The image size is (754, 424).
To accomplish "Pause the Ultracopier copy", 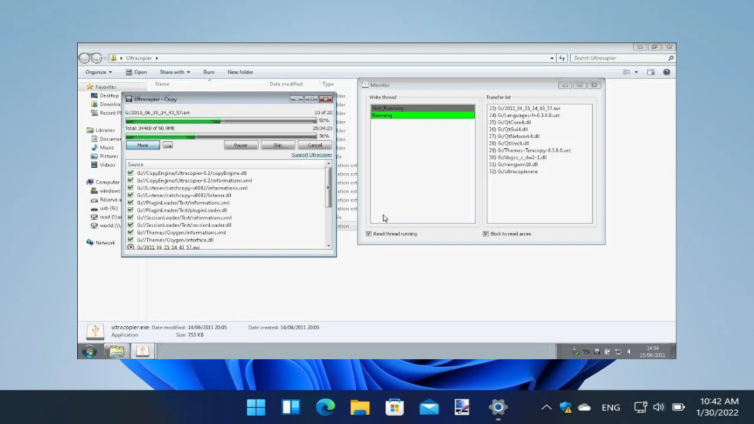I will (240, 145).
